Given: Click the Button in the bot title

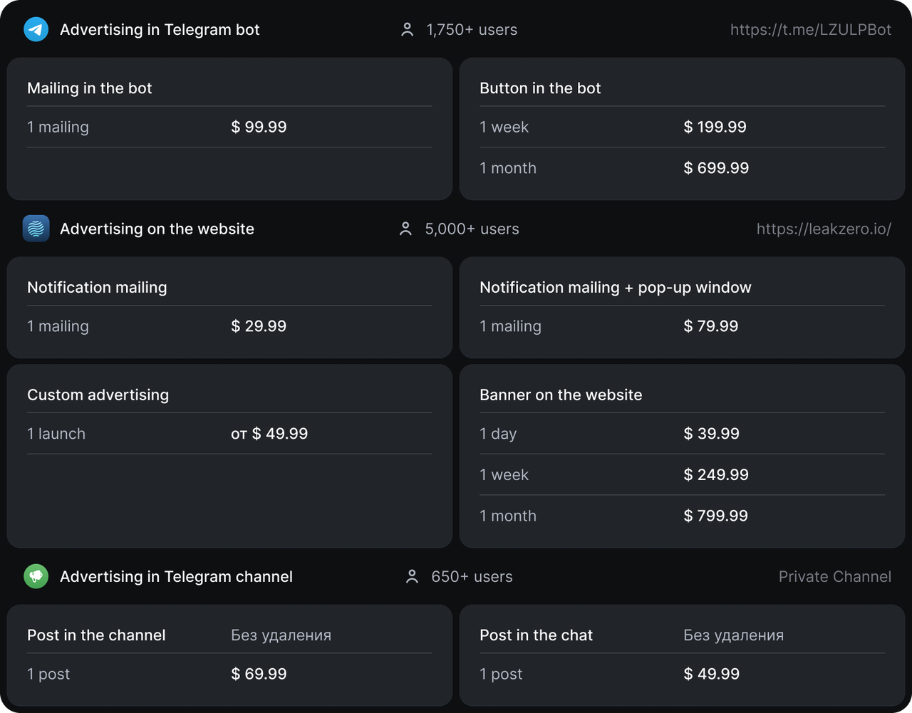Looking at the screenshot, I should pyautogui.click(x=540, y=88).
